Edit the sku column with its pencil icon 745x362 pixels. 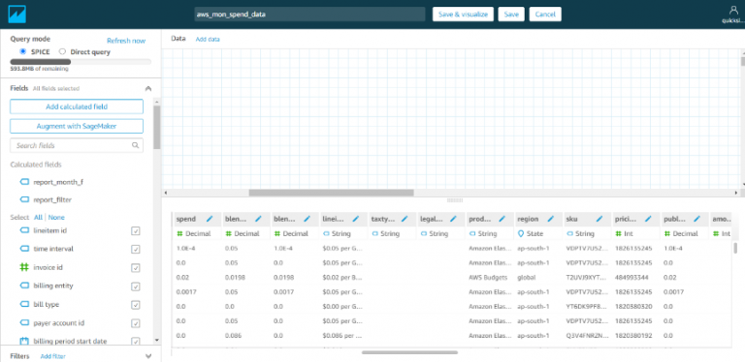[599, 219]
